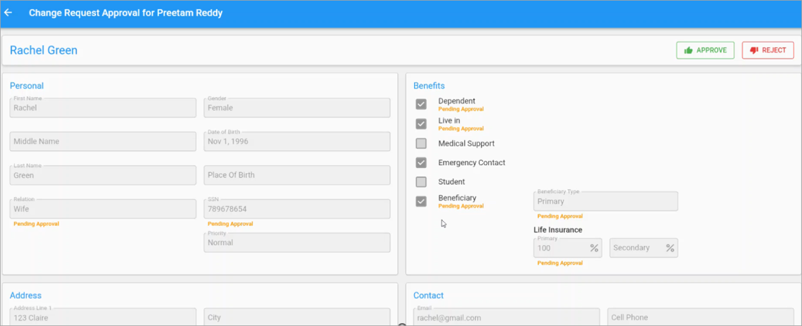Screen dimensions: 802x326
Task: Toggle the Live in checkbox
Action: (x=421, y=124)
